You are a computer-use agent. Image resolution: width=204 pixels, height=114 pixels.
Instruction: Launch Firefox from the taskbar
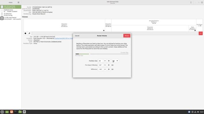pyautogui.click(x=11, y=112)
